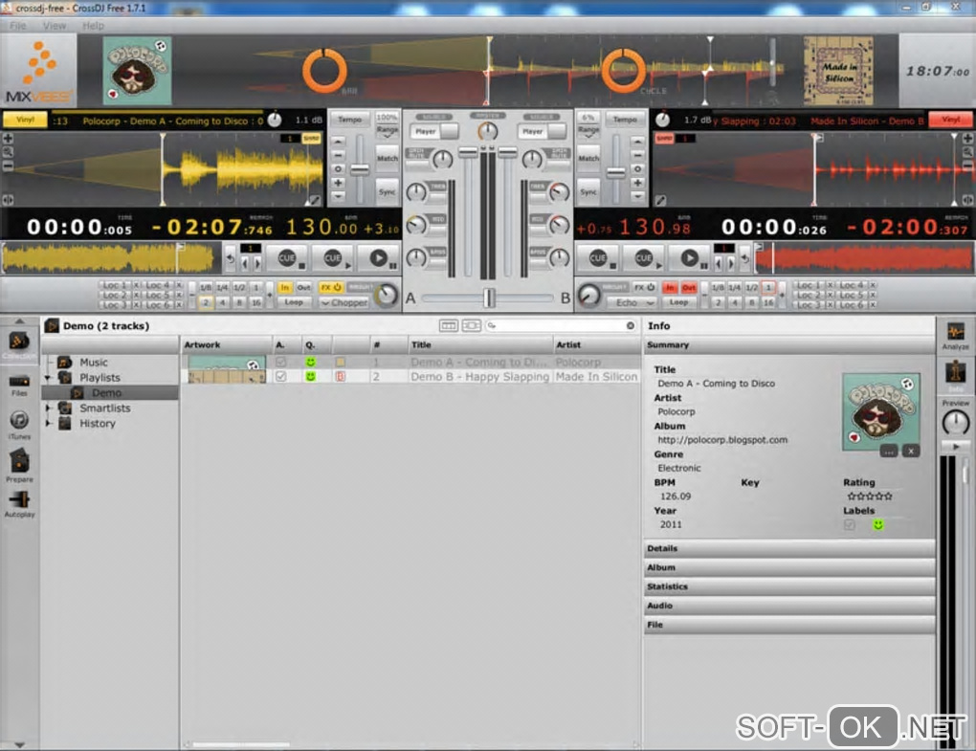
Task: Toggle deck B Snap button
Action: coord(664,138)
